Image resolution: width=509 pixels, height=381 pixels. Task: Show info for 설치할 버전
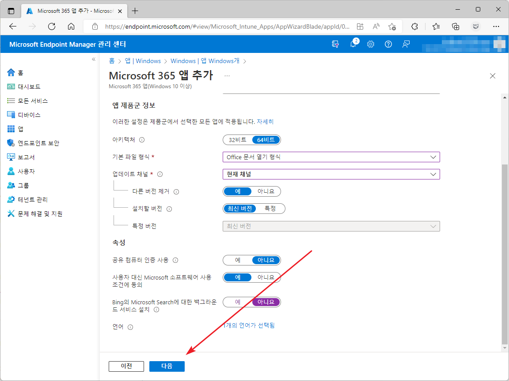pyautogui.click(x=169, y=209)
